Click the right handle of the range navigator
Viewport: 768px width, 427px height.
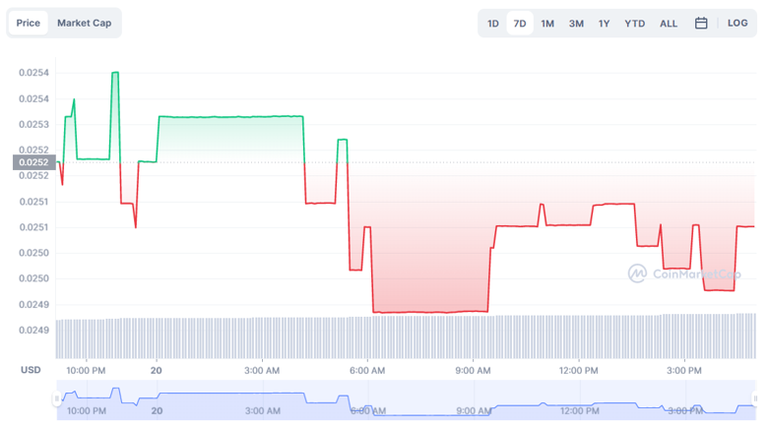click(x=756, y=398)
